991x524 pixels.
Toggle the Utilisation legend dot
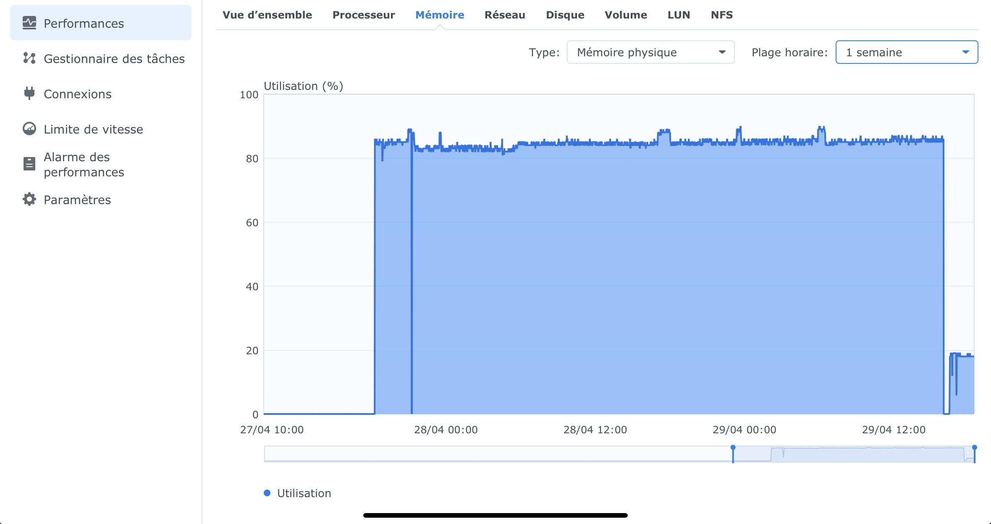coord(267,493)
